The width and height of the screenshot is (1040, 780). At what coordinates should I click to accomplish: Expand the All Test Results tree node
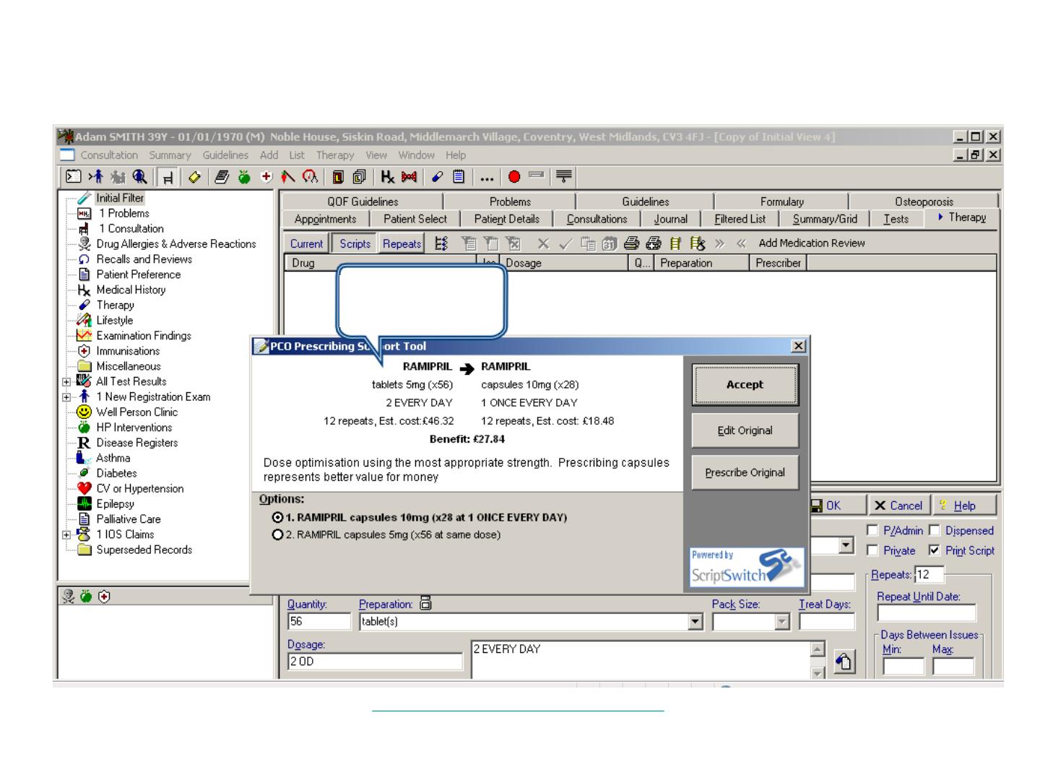(x=66, y=382)
